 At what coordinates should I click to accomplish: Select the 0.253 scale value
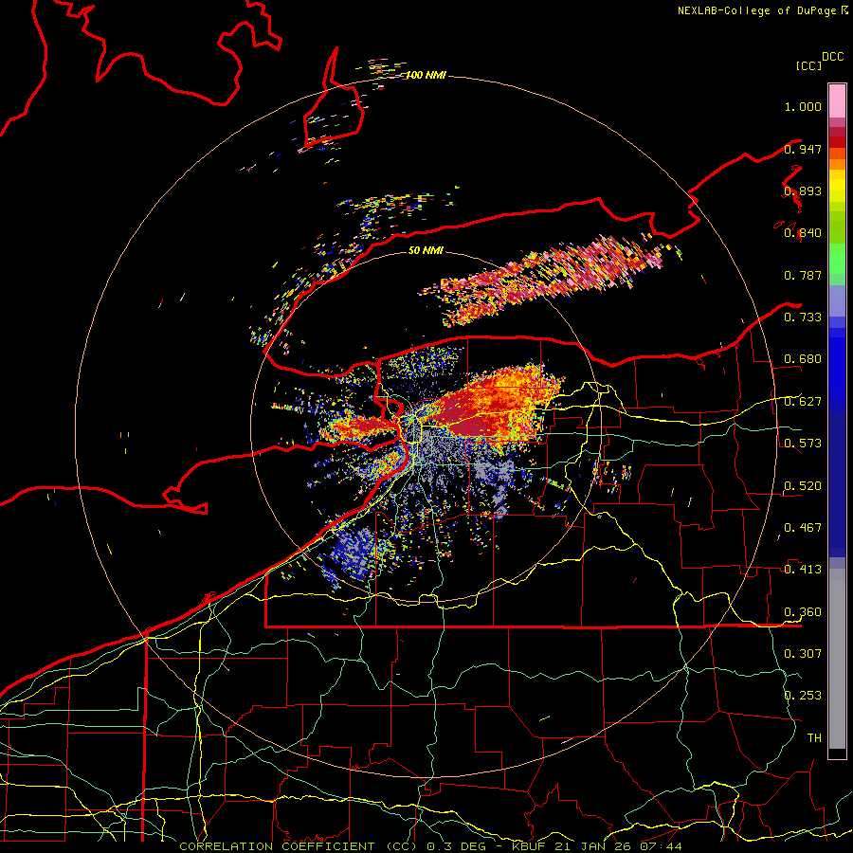(x=803, y=696)
